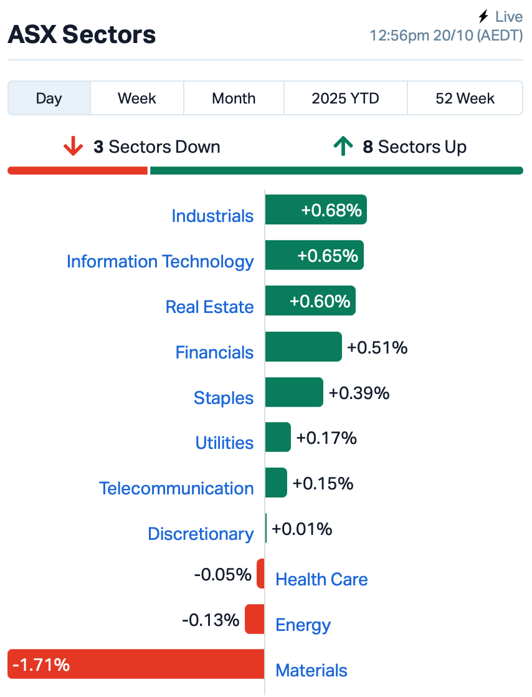Viewport: 532px width, 697px height.
Task: Open the Health Care sector link
Action: click(x=321, y=579)
